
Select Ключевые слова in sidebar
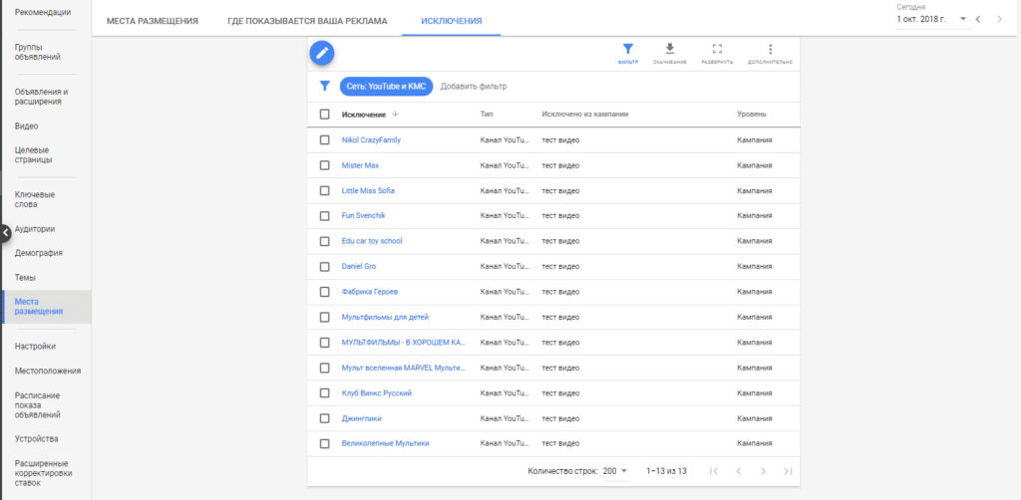pos(35,199)
